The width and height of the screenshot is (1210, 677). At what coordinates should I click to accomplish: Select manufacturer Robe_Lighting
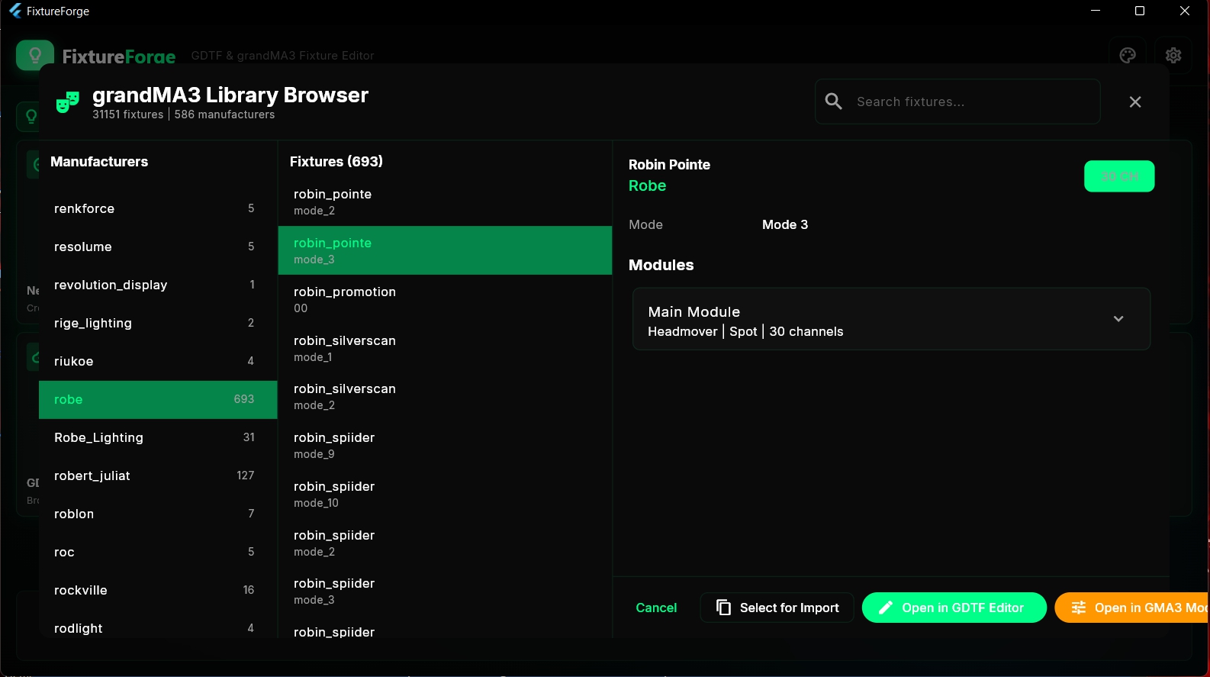[x=158, y=437]
